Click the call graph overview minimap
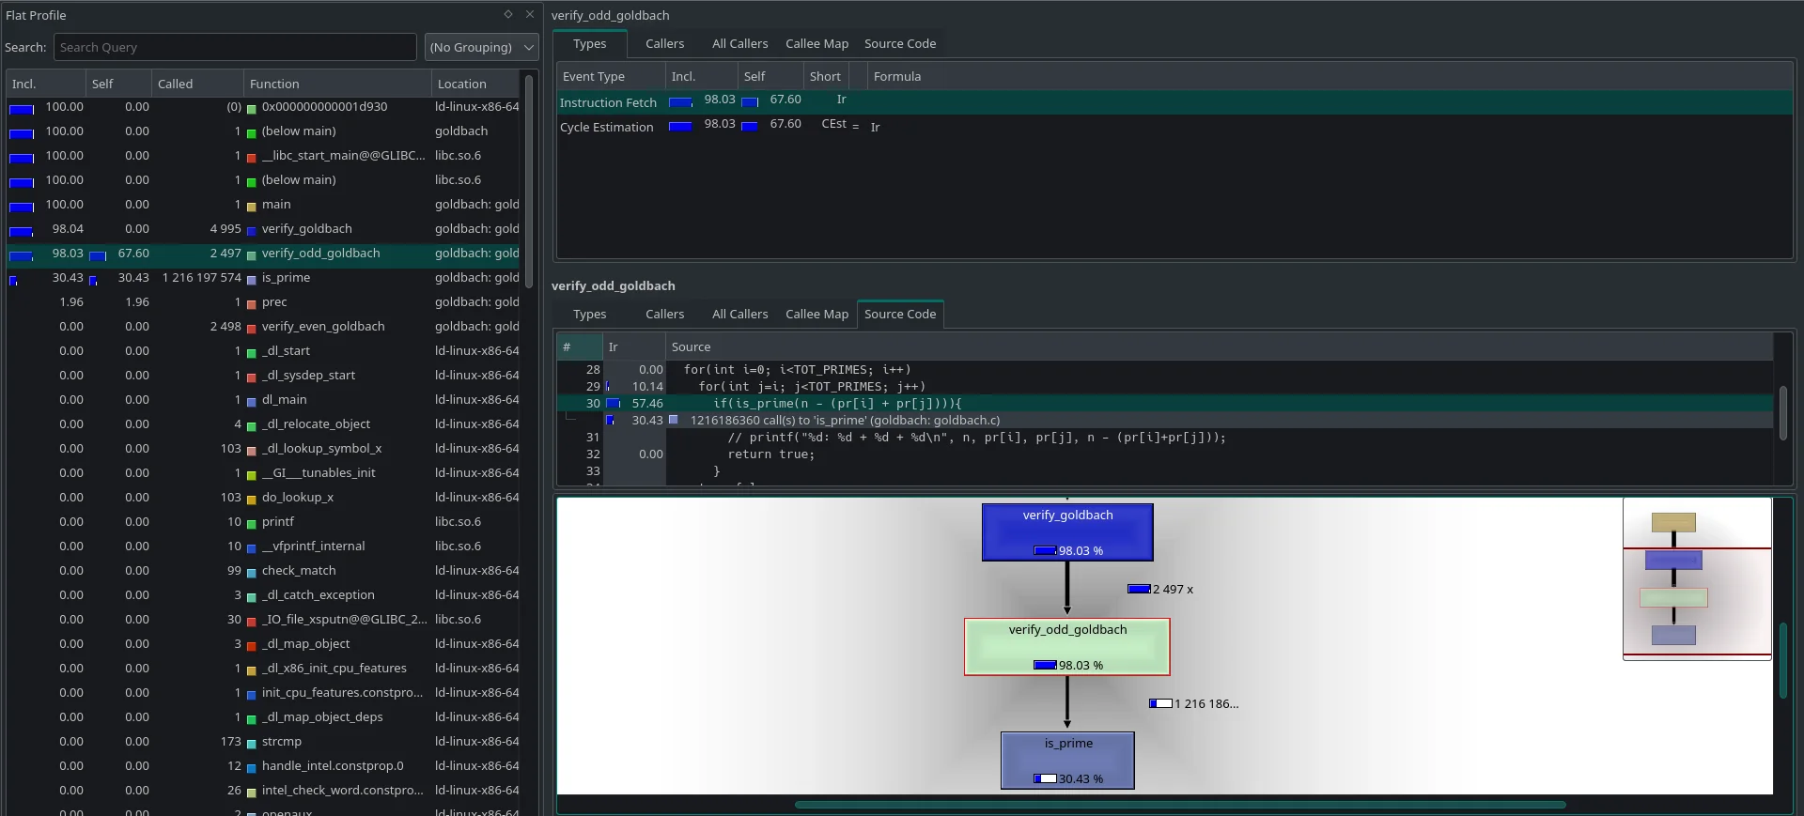The height and width of the screenshot is (816, 1804). [1696, 578]
